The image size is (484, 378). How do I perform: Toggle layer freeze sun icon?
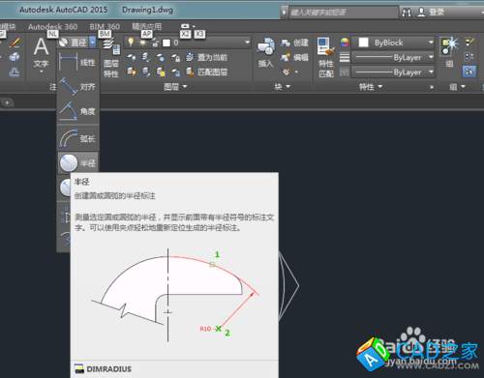tap(142, 43)
